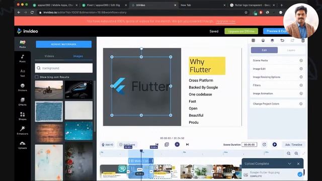Click the Scene Duration input field
Image resolution: width=322 pixels, height=181 pixels.
click(x=250, y=145)
